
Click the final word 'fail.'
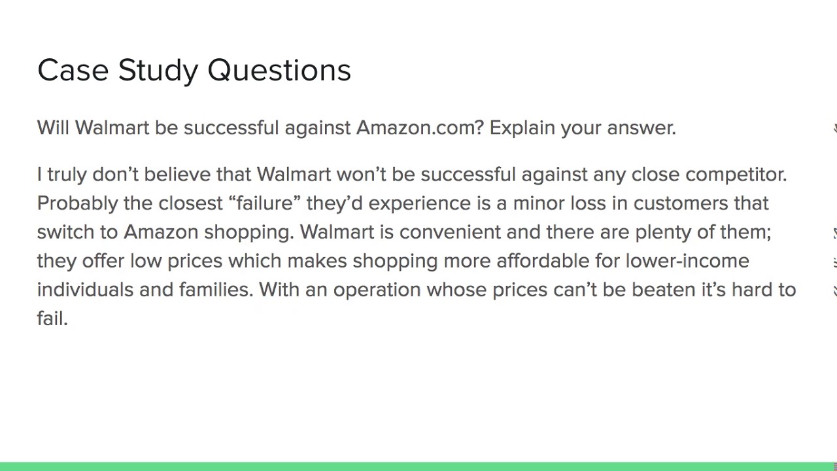point(52,318)
